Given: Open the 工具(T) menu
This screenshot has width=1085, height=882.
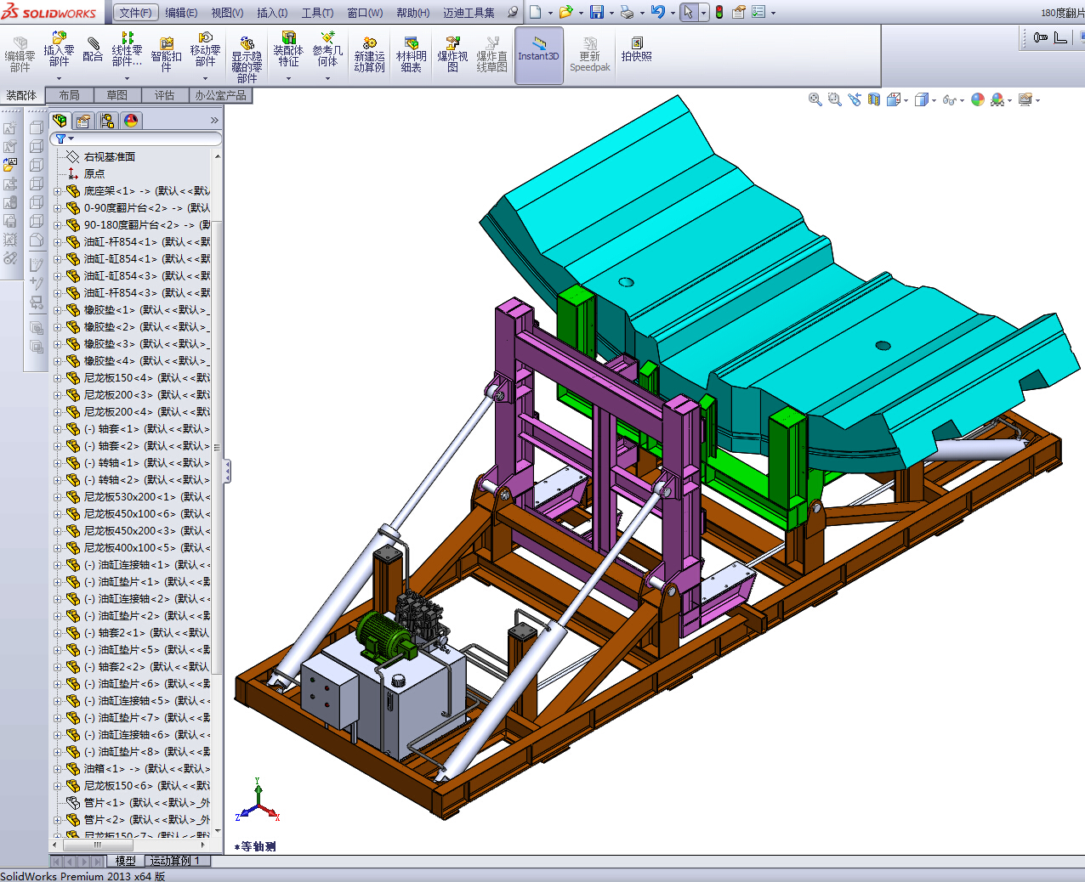Looking at the screenshot, I should coord(317,13).
